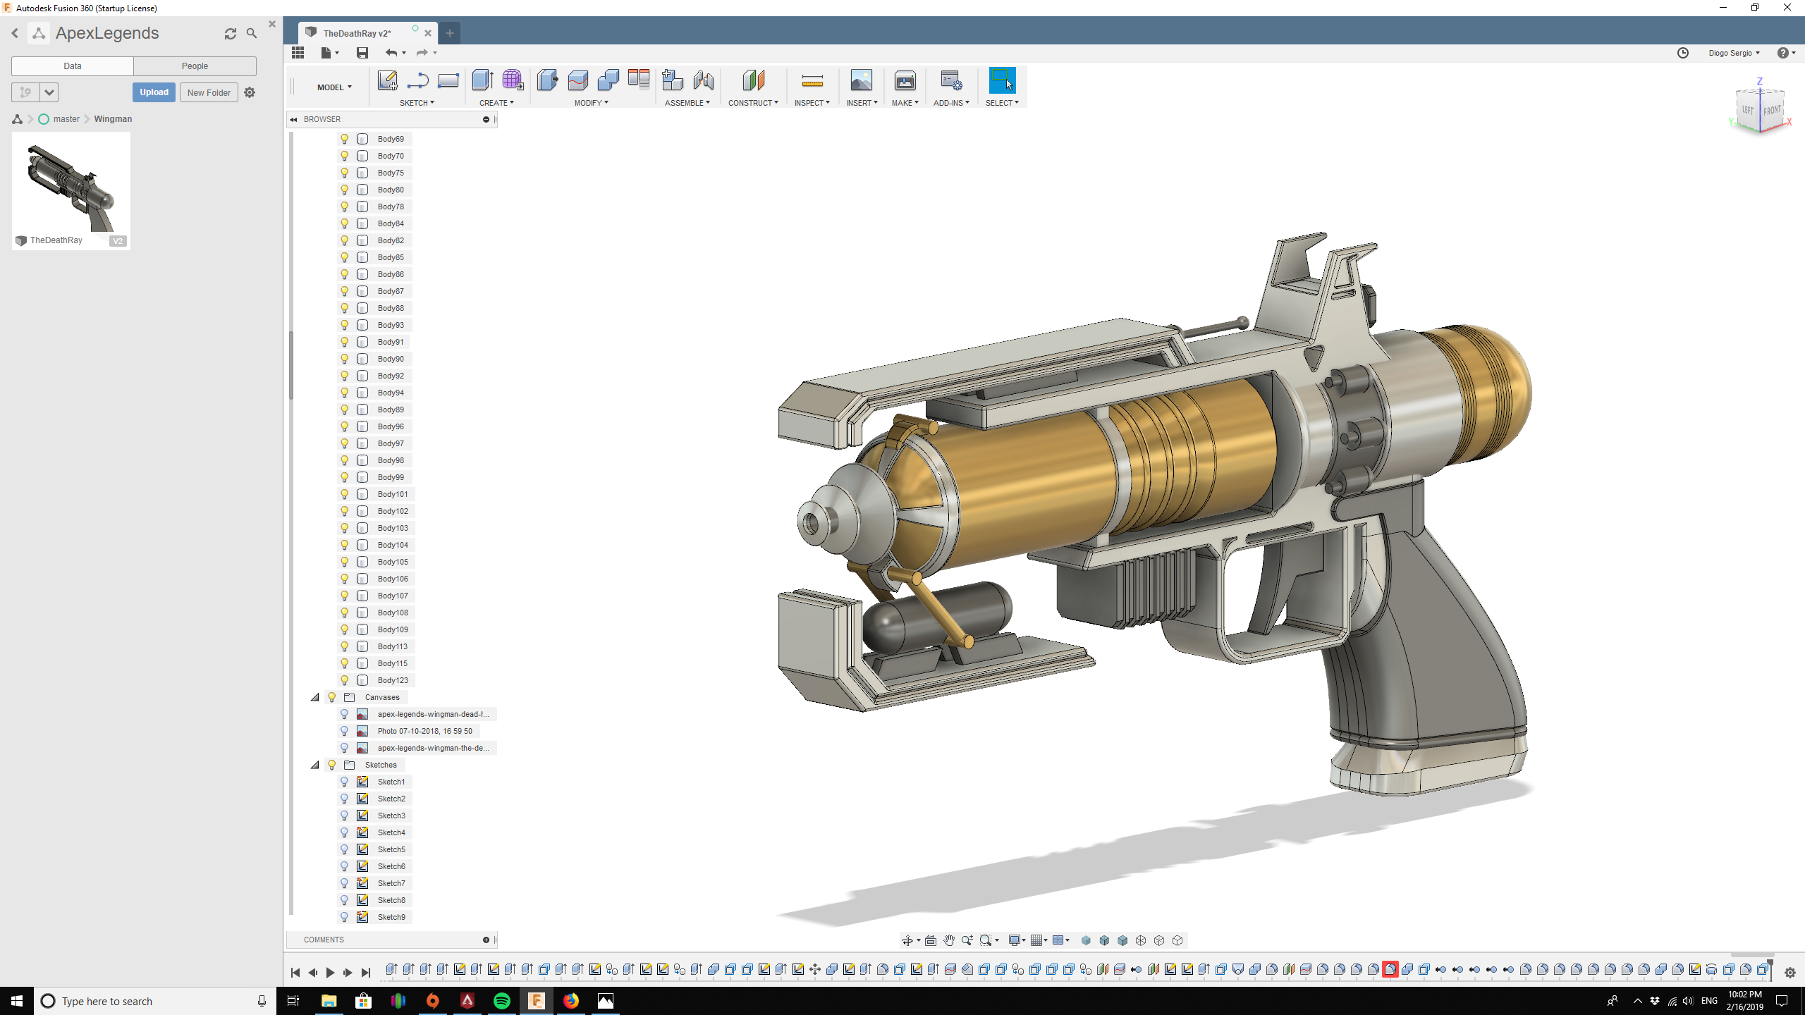This screenshot has width=1805, height=1015.
Task: Collapse the Canvases folder
Action: [x=315, y=696]
